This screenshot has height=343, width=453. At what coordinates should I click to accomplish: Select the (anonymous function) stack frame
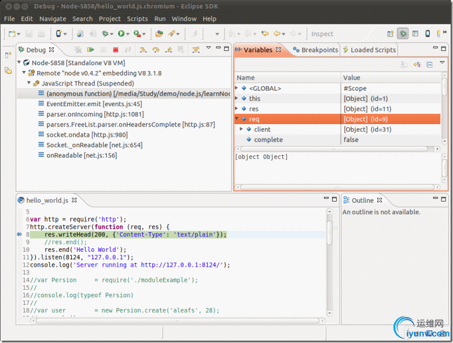point(124,94)
